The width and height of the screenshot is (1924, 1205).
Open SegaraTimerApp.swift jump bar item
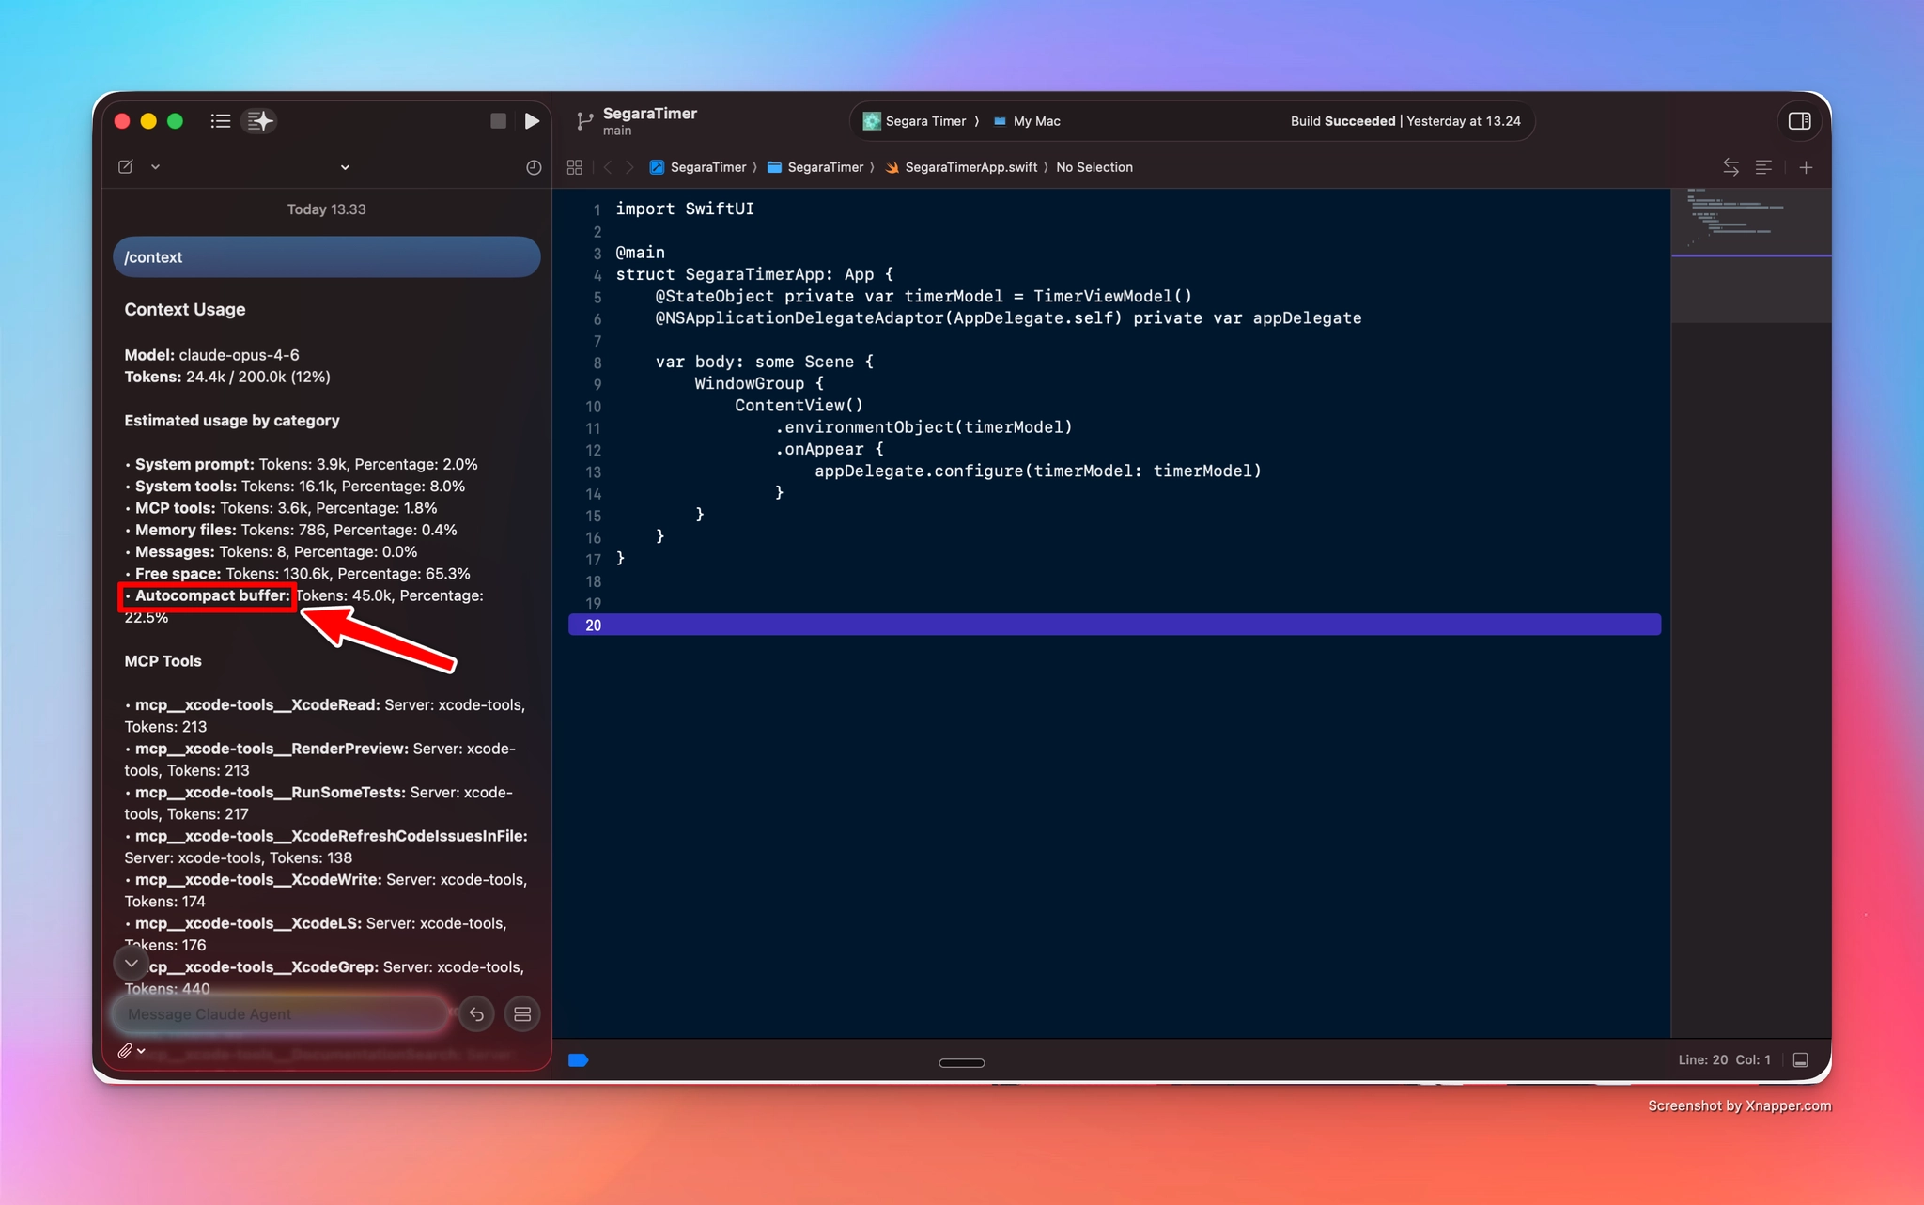[x=961, y=167]
